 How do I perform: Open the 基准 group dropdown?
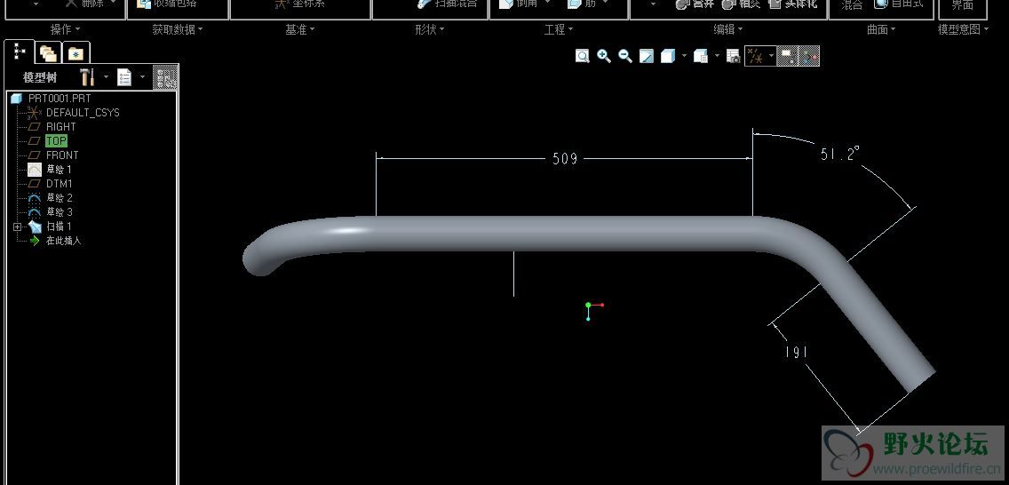300,29
